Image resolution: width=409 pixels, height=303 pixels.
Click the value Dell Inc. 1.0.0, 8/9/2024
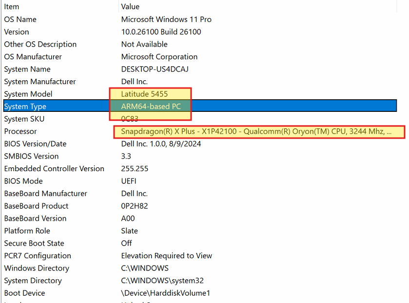pos(161,144)
